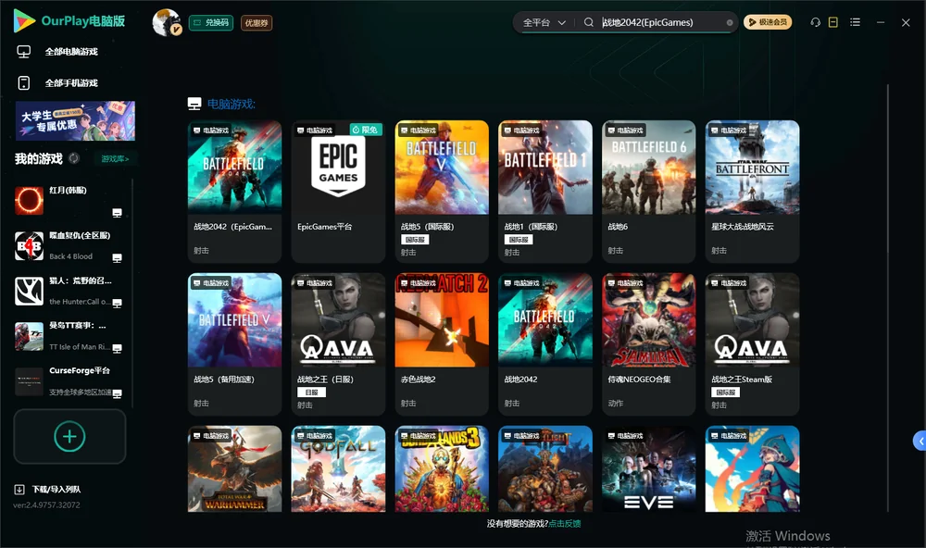
Task: Open the 极速会员 membership button
Action: pyautogui.click(x=768, y=22)
